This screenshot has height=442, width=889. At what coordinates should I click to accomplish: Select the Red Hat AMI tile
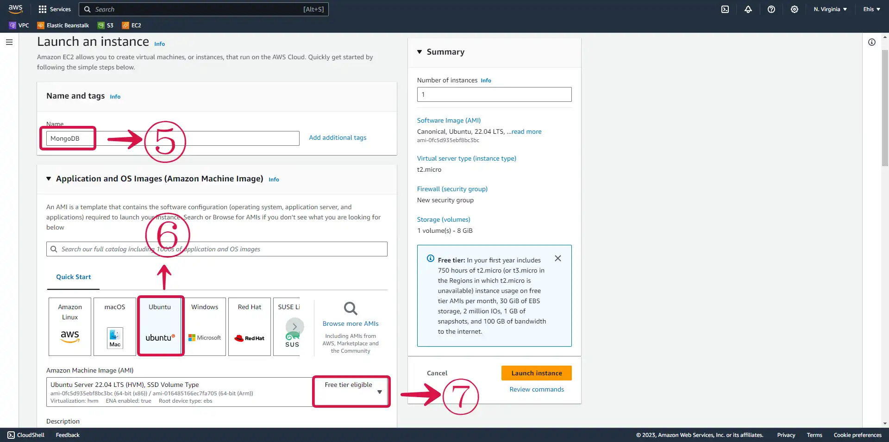coord(250,327)
